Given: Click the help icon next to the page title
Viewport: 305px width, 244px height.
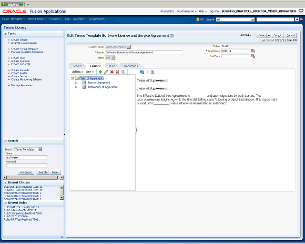Looking at the screenshot, I should click(172, 36).
